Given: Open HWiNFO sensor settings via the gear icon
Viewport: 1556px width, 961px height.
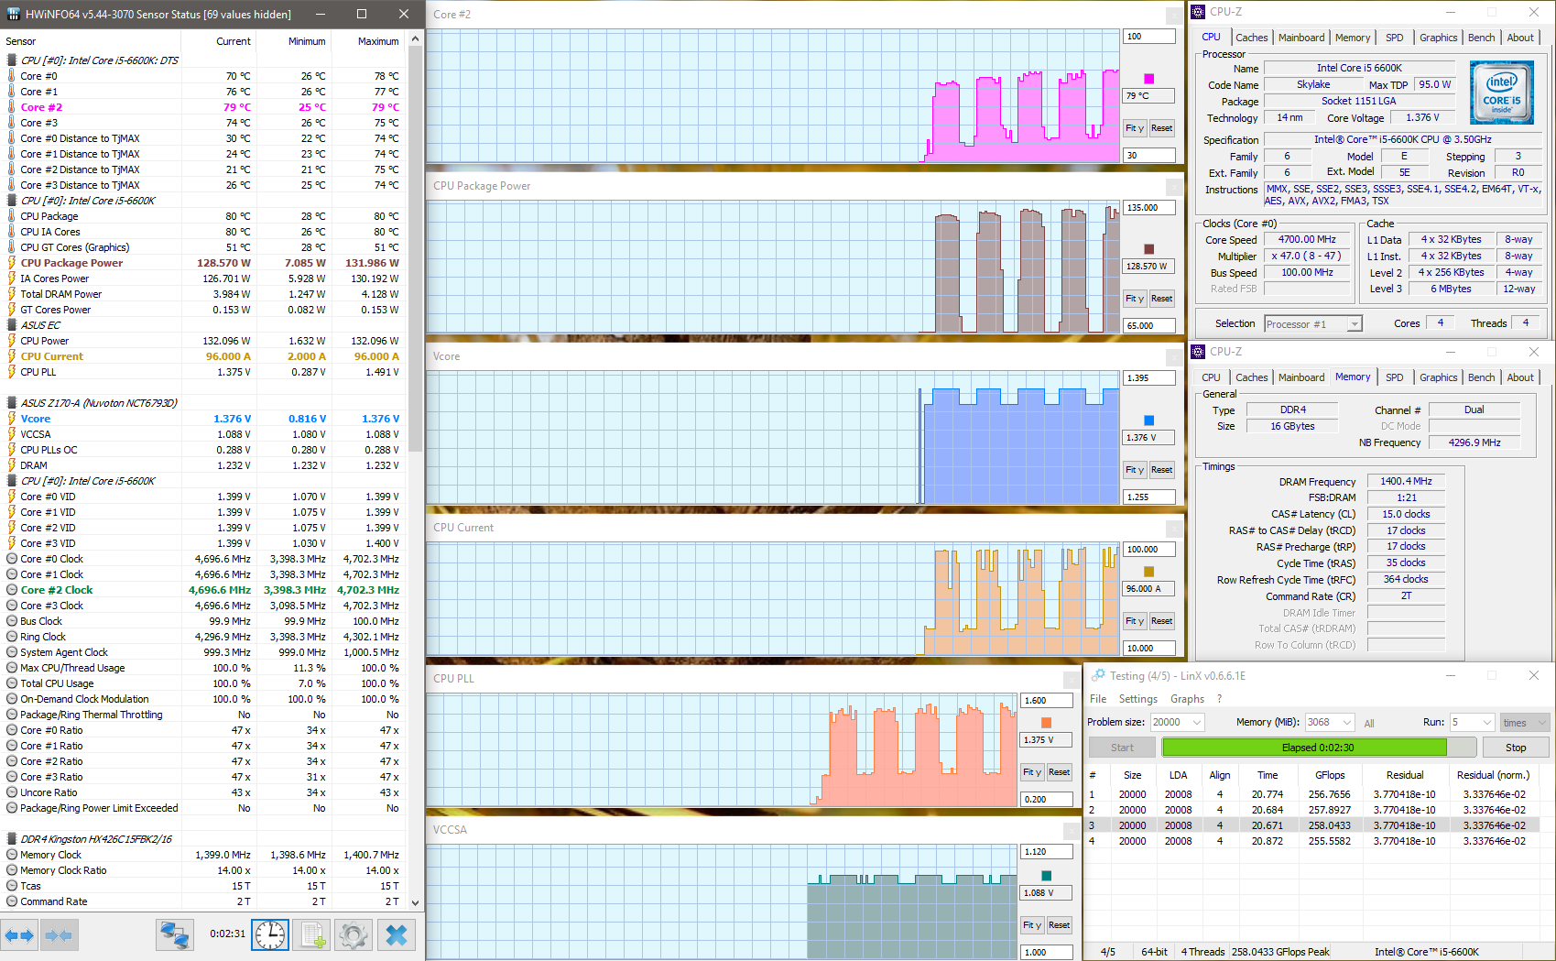Looking at the screenshot, I should (353, 935).
